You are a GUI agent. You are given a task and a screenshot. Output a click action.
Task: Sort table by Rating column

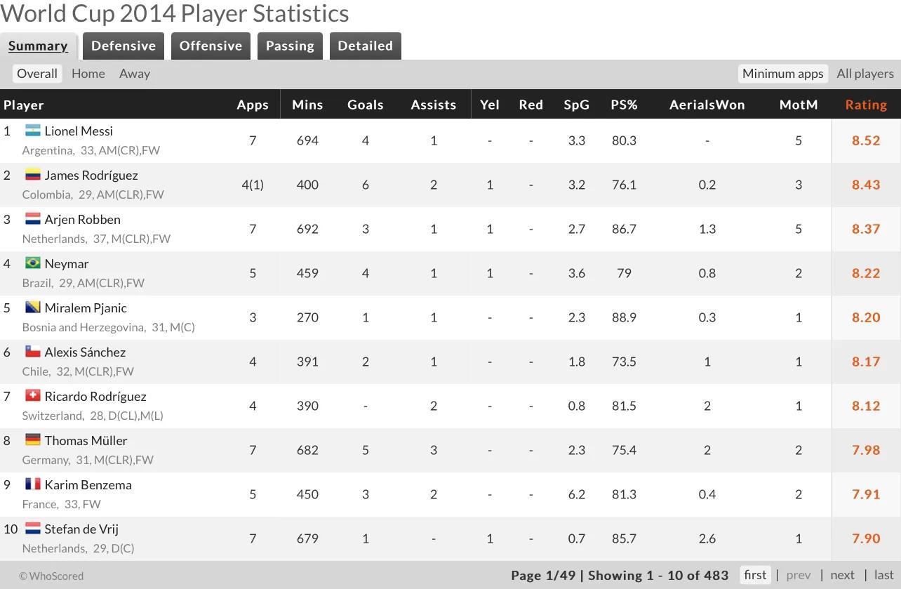coord(866,105)
